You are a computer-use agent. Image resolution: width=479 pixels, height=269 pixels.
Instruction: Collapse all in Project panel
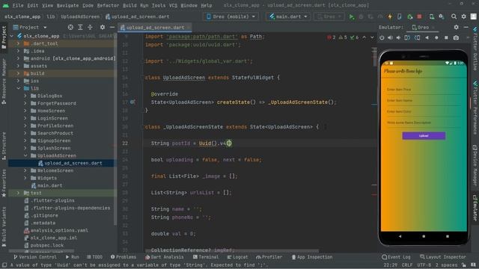(90, 27)
